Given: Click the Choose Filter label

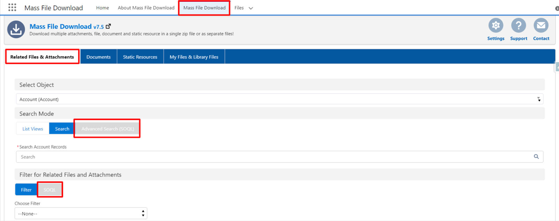Looking at the screenshot, I should [27, 203].
